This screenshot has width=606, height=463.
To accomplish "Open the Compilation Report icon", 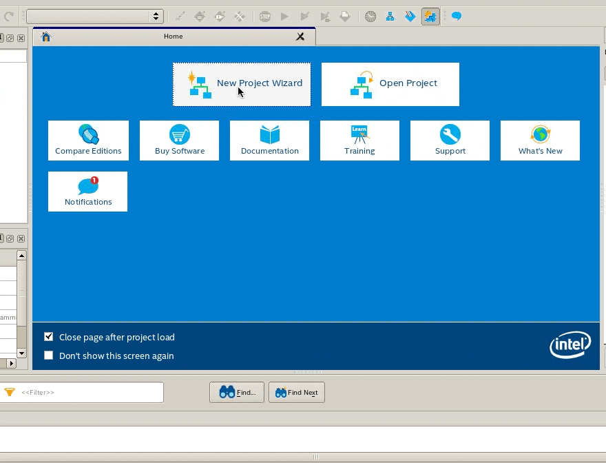I will [345, 17].
